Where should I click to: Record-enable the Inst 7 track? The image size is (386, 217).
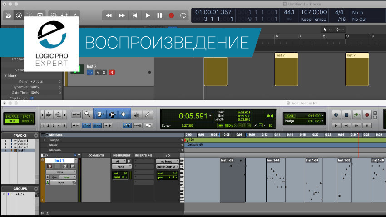[112, 72]
